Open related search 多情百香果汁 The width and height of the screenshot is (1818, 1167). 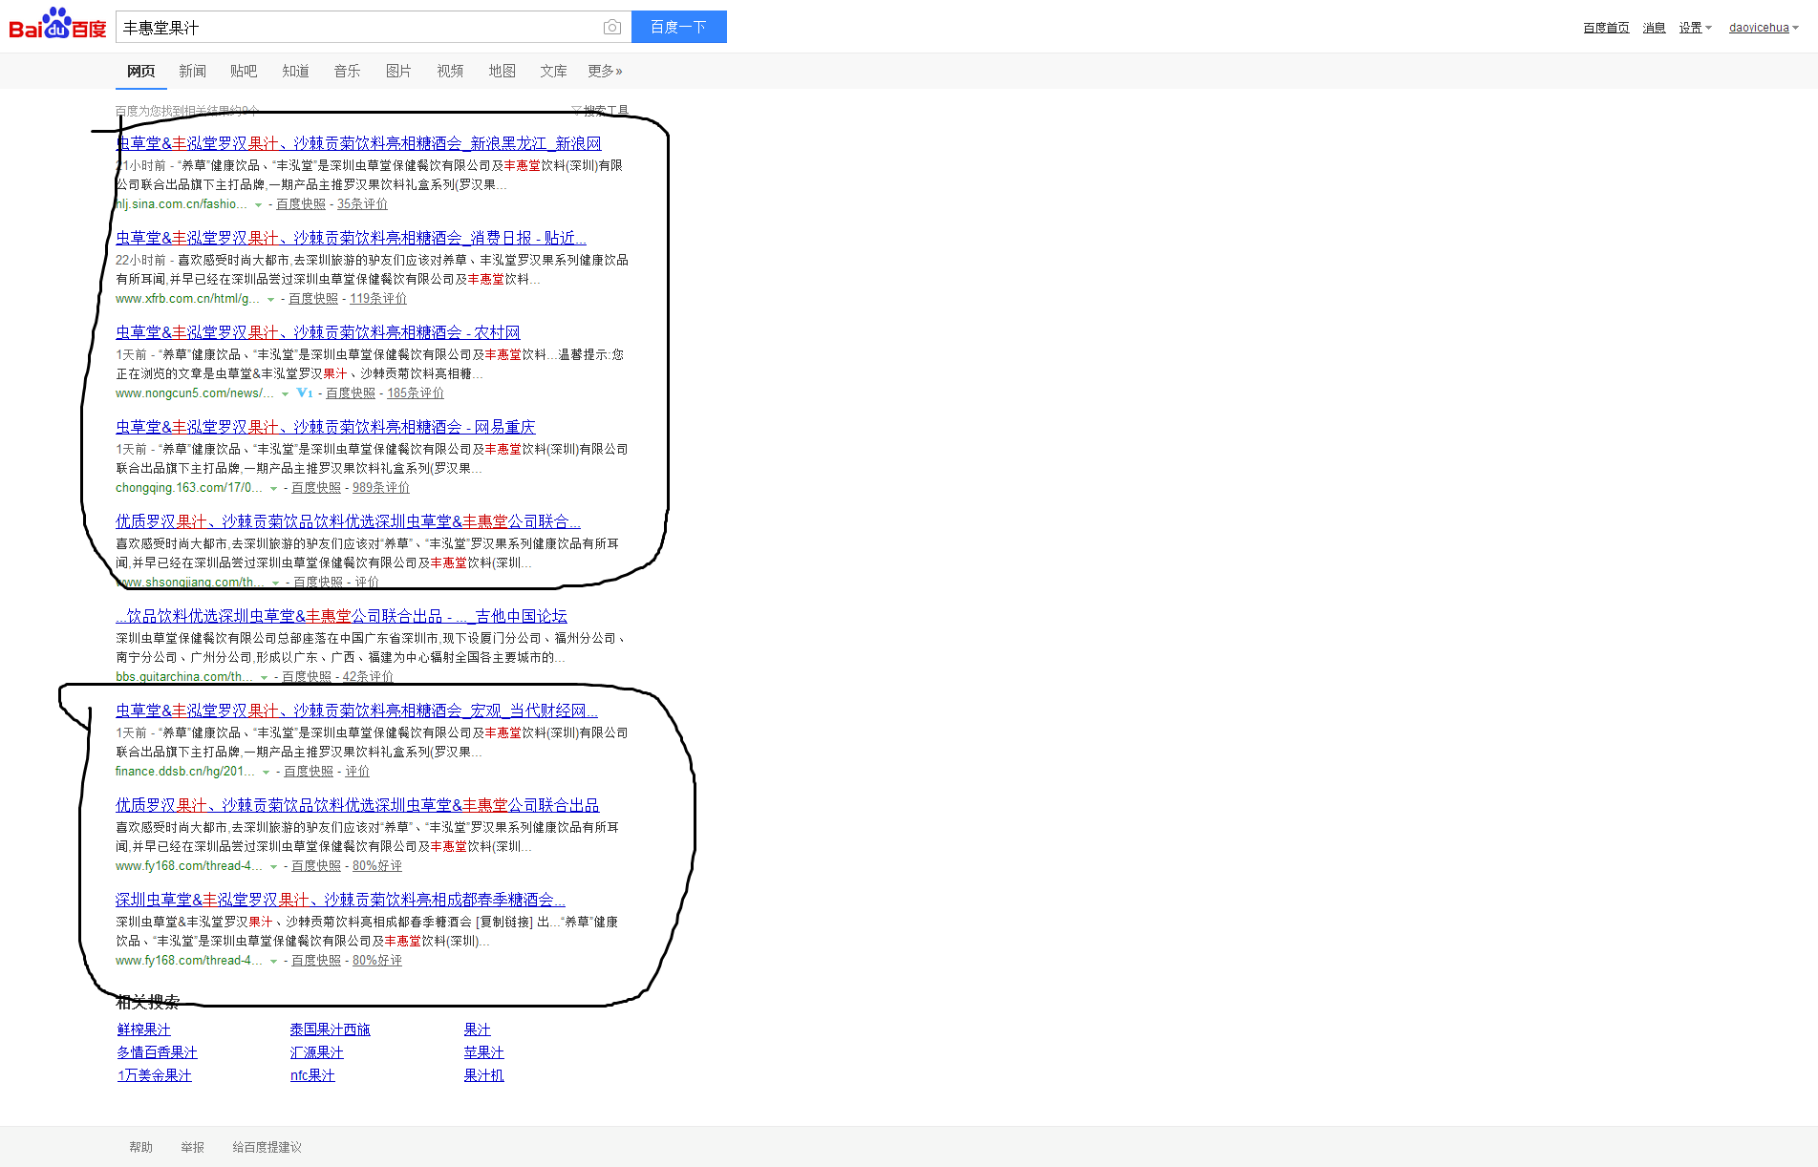(x=157, y=1052)
